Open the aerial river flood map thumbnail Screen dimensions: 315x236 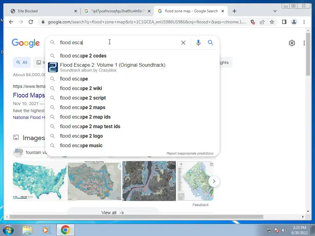(149, 181)
